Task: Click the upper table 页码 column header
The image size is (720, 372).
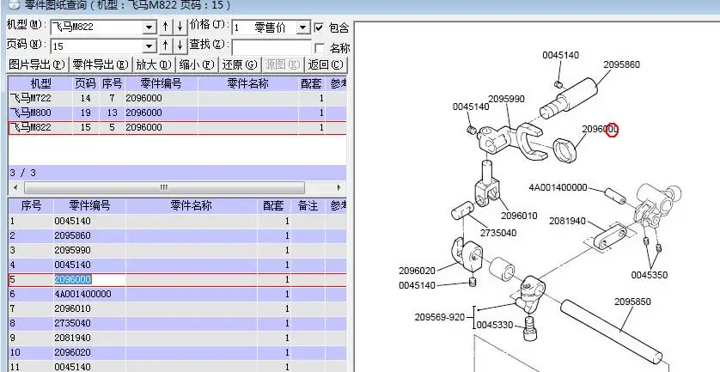Action: point(85,83)
